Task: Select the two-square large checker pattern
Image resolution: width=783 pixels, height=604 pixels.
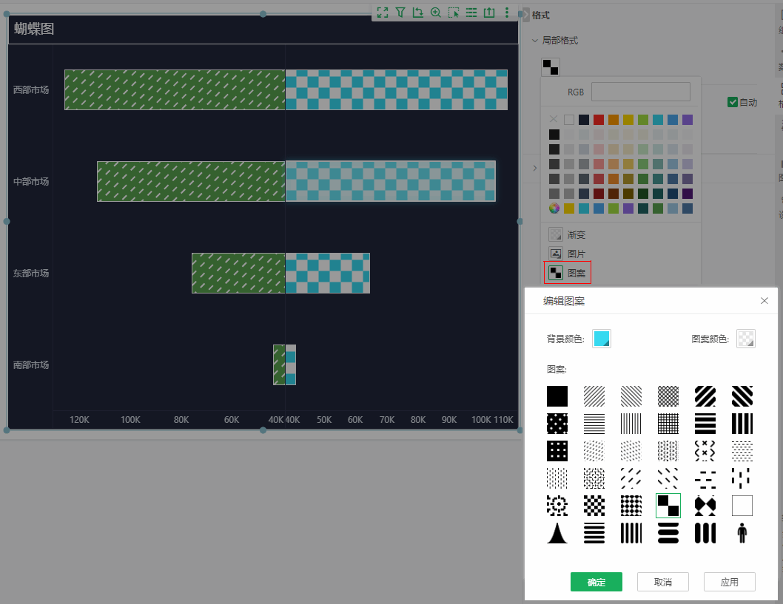Action: click(668, 506)
